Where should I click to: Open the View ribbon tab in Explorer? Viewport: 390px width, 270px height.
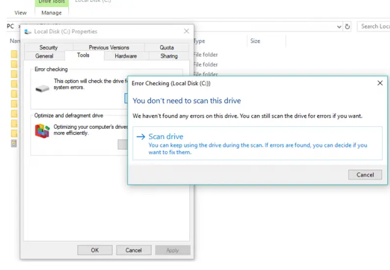21,13
